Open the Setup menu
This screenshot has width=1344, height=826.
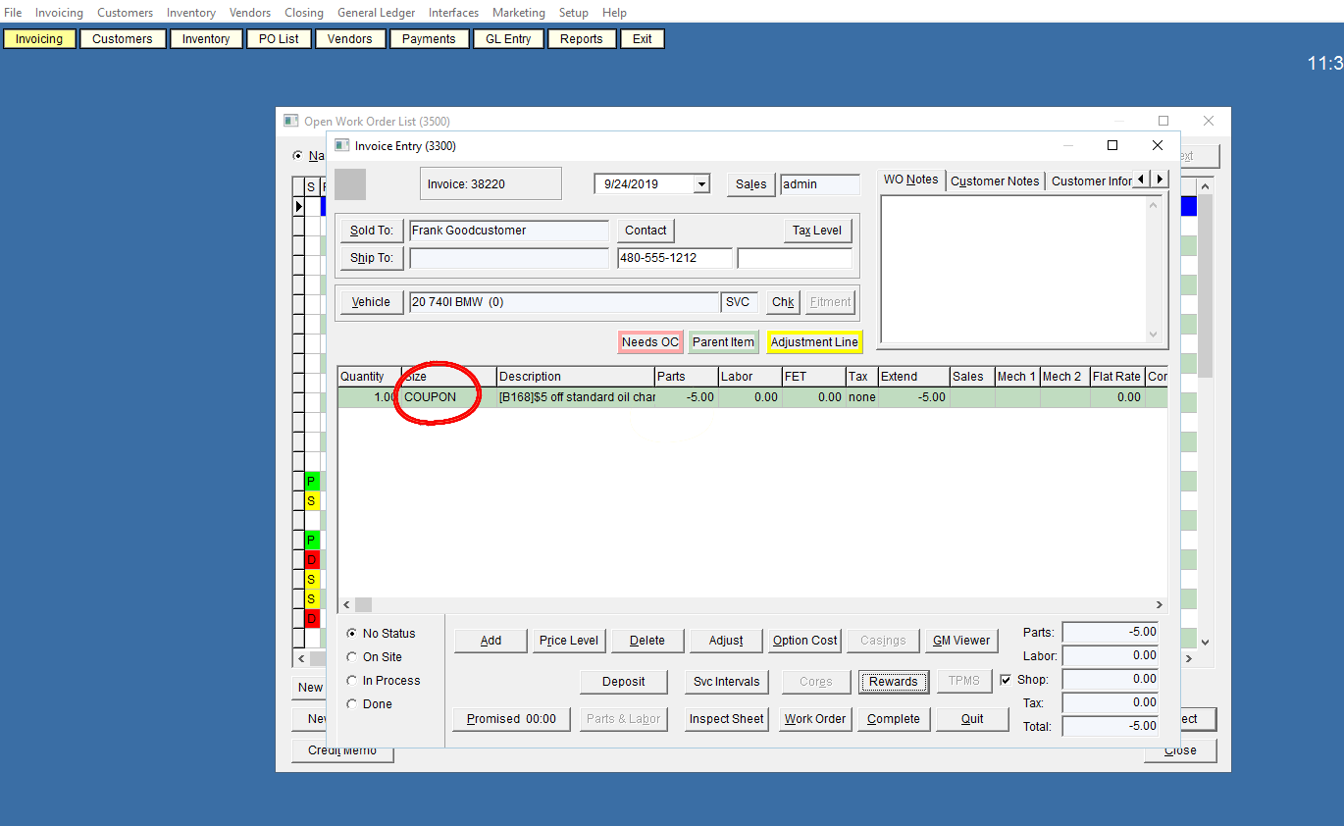point(573,13)
